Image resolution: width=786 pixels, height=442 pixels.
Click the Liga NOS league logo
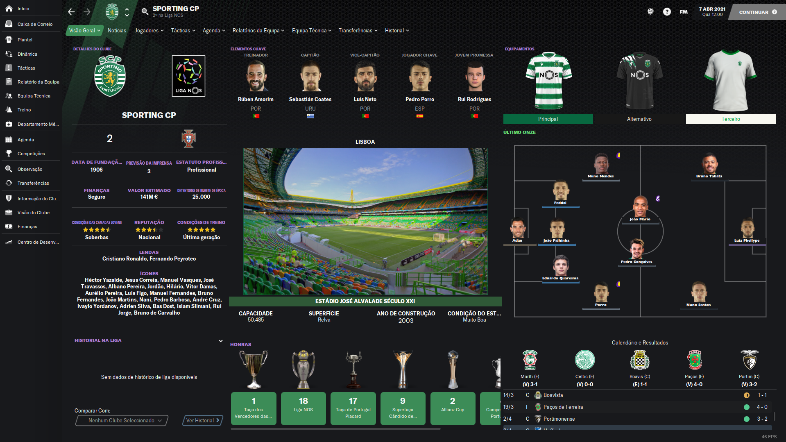click(x=188, y=76)
